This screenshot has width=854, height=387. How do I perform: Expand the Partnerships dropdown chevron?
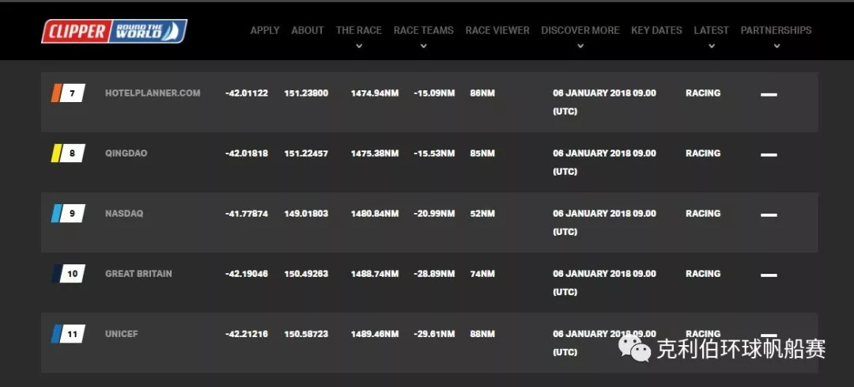pyautogui.click(x=777, y=47)
